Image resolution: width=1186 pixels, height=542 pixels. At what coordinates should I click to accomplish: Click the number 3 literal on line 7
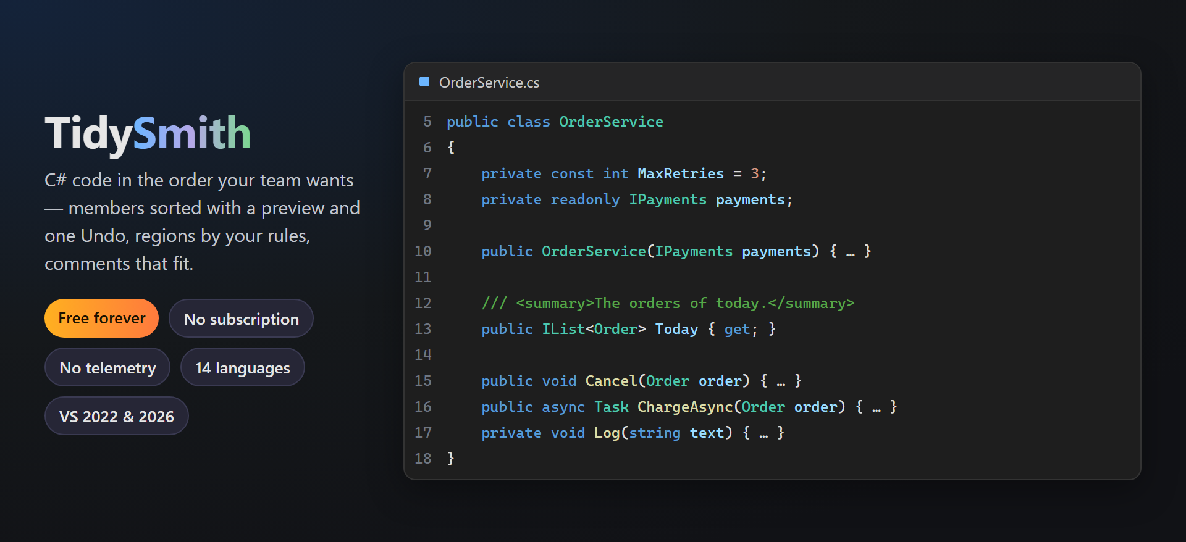tap(754, 173)
